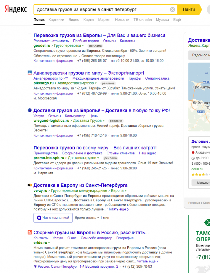Click Оформление и доставка sitelink
Image resolution: width=210 pixels, height=273 pixels.
82,153
